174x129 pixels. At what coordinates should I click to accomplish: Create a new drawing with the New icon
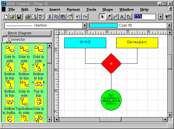(x=6, y=17)
